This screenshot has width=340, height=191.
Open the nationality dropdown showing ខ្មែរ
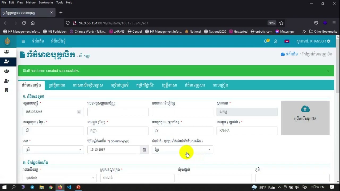click(182, 150)
